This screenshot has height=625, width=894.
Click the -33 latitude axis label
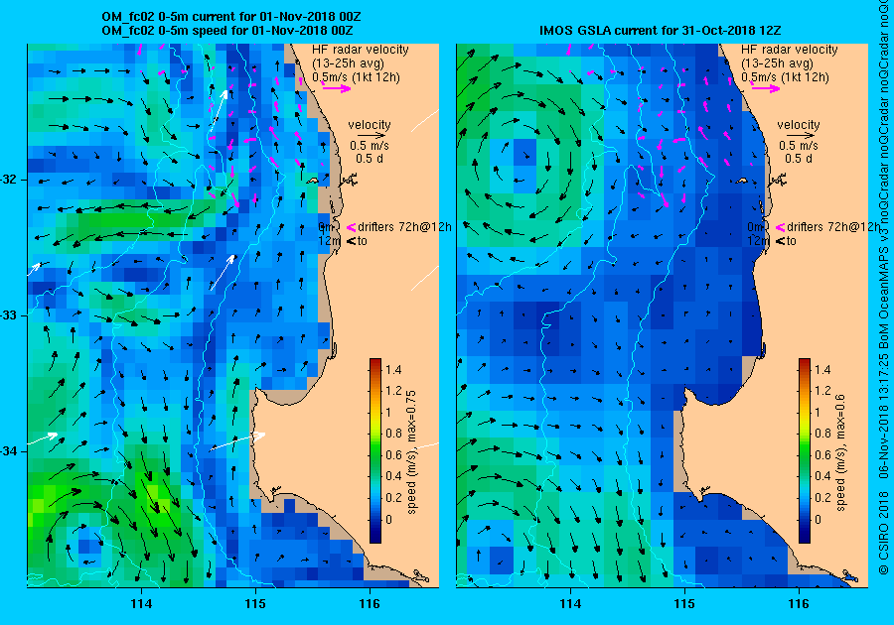coord(10,315)
